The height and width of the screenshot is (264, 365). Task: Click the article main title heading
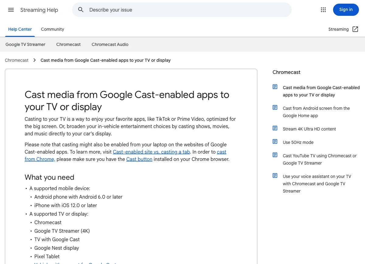(127, 101)
